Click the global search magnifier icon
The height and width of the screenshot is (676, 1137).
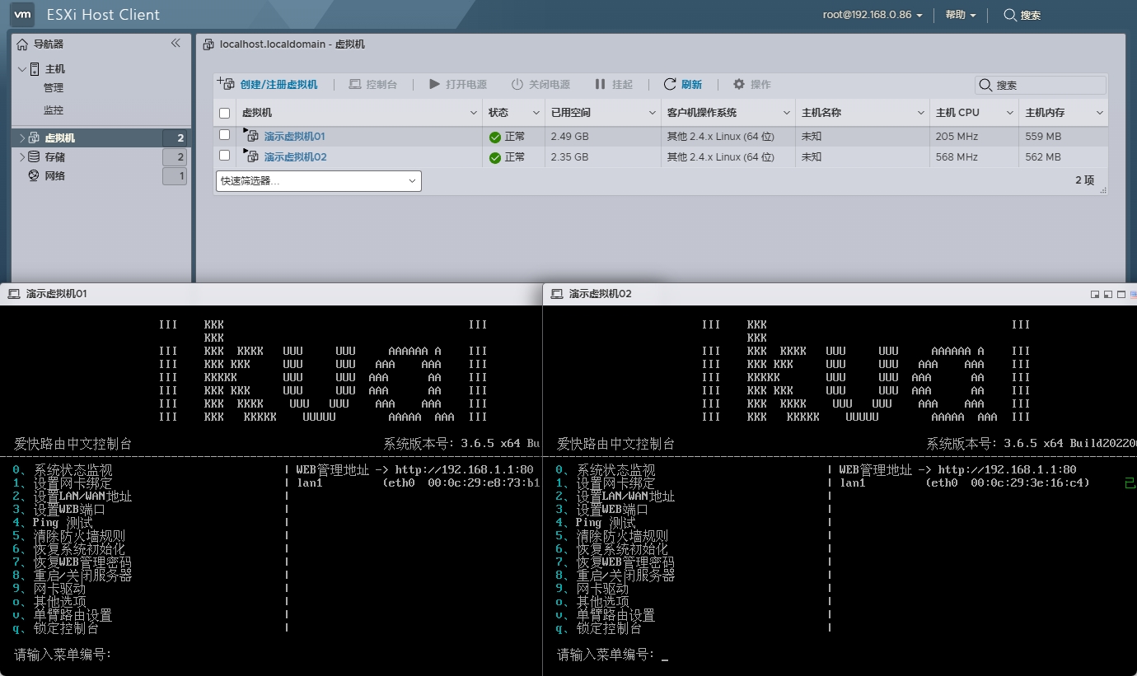(1009, 15)
